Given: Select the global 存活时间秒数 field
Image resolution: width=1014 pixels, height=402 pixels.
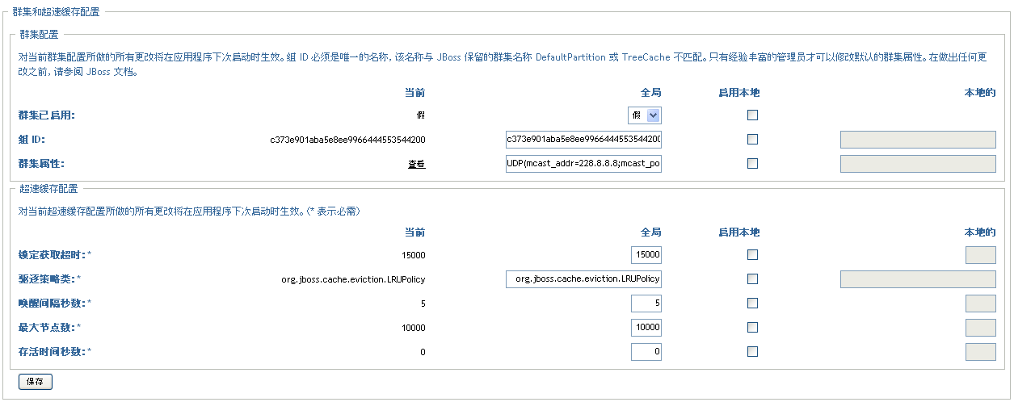Looking at the screenshot, I should (646, 352).
